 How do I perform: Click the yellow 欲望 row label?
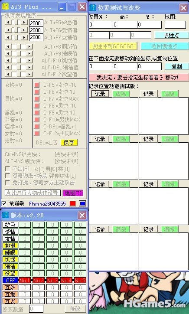10,273
